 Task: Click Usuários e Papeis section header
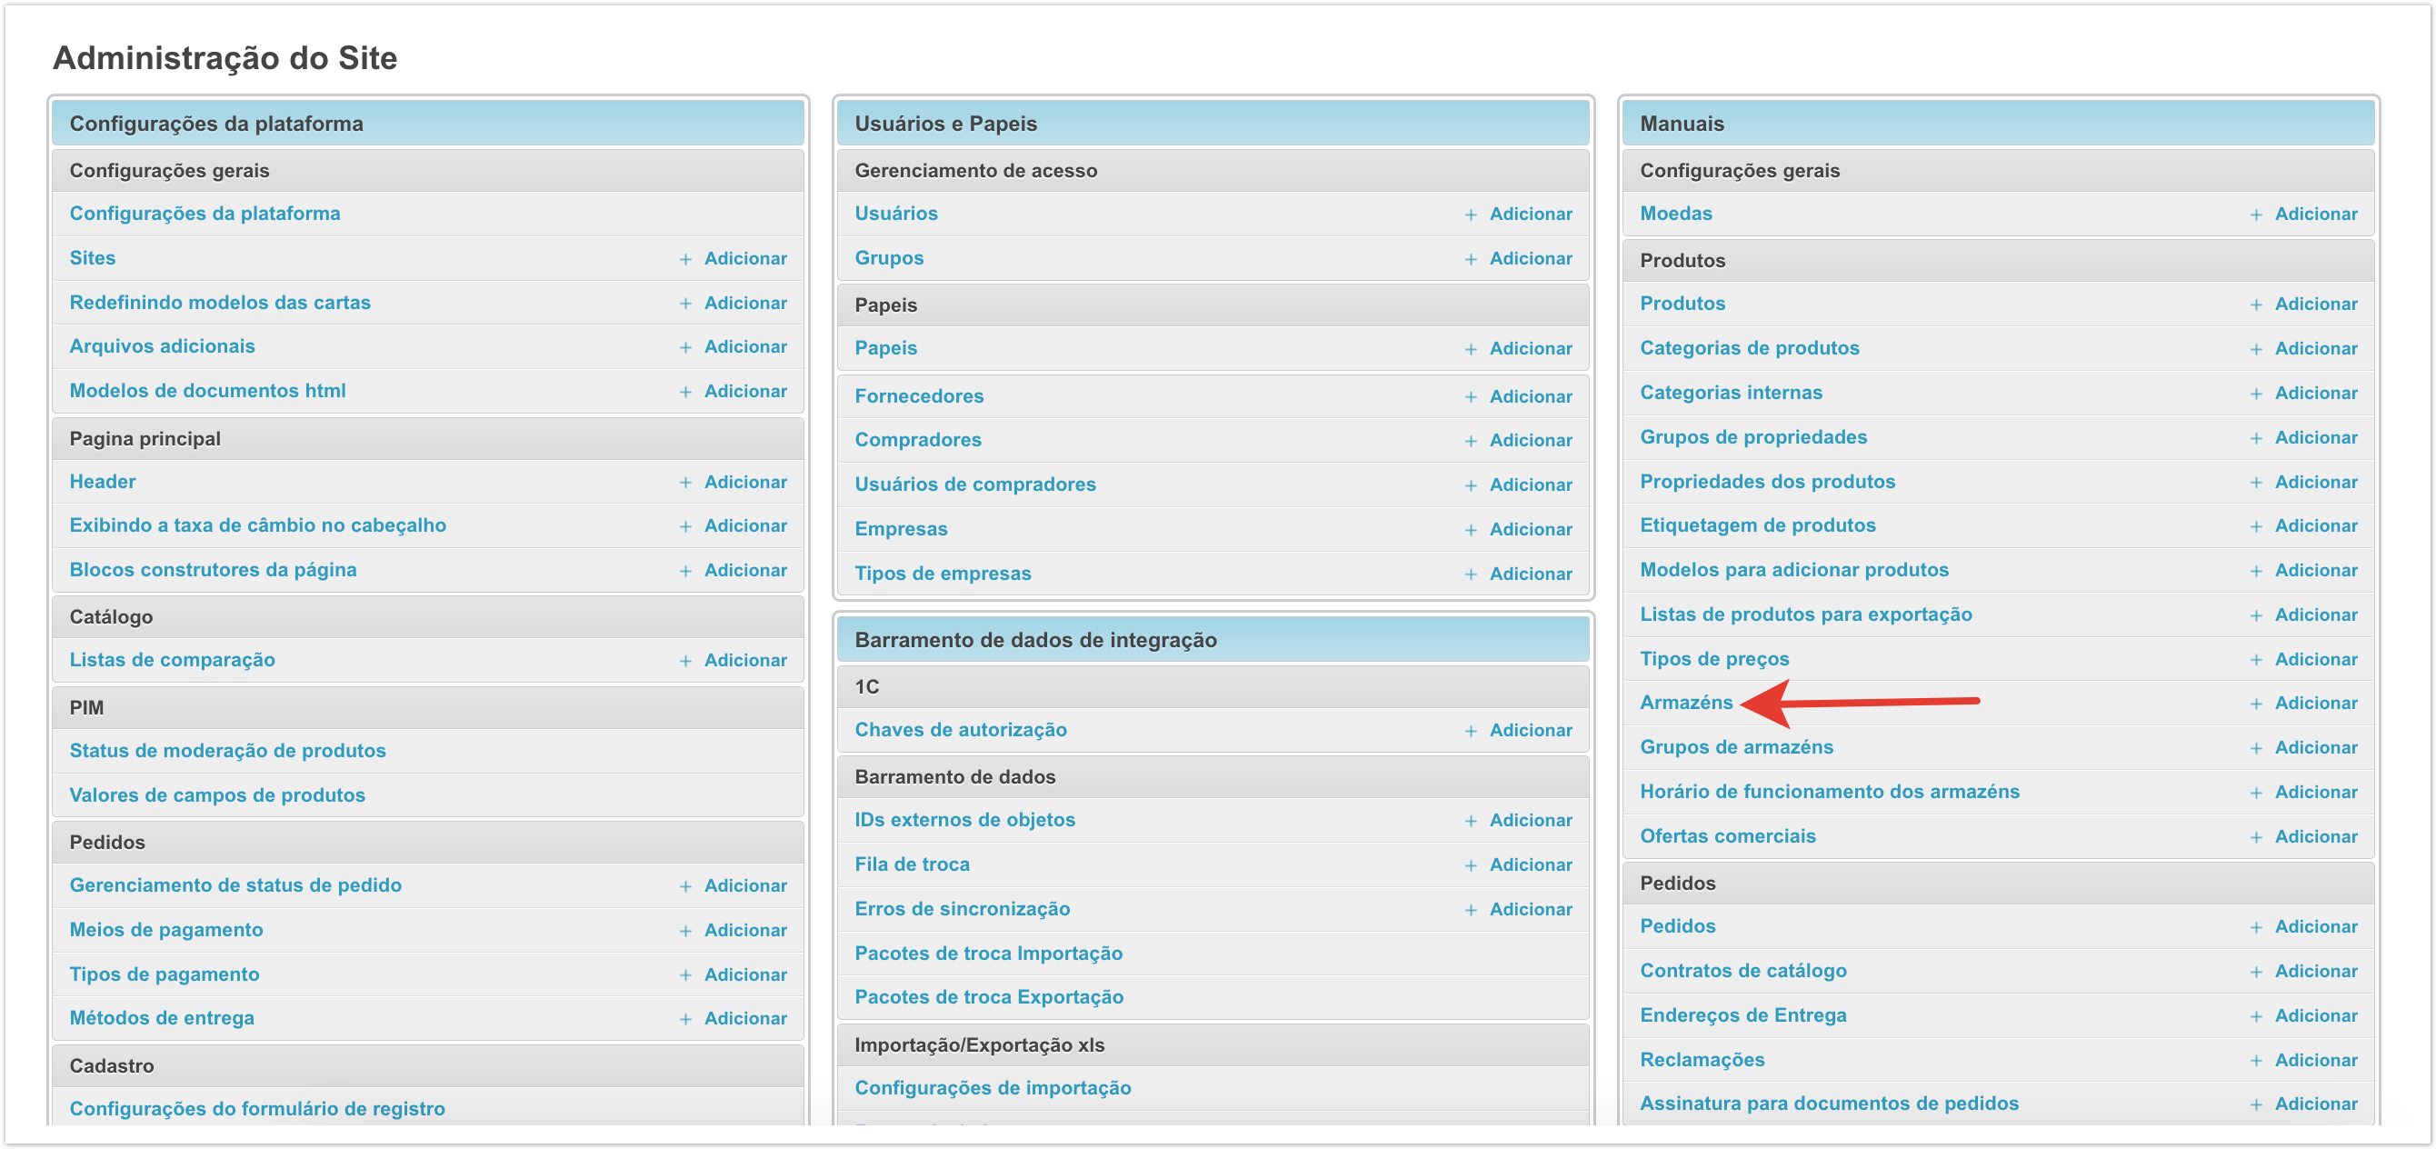tap(945, 124)
